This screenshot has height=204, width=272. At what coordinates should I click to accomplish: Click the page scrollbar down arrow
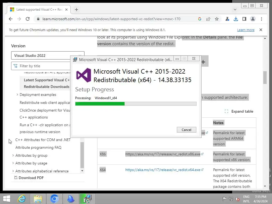[265, 186]
